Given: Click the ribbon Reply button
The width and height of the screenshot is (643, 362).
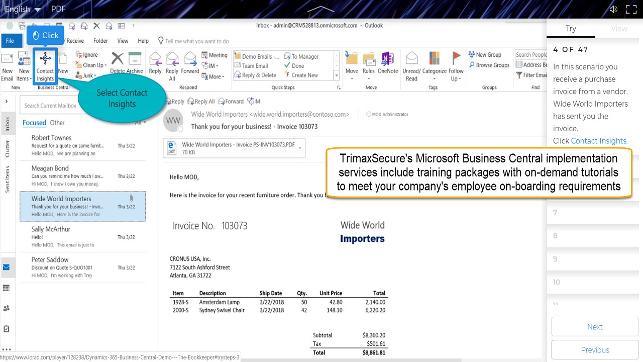Looking at the screenshot, I should pos(155,63).
